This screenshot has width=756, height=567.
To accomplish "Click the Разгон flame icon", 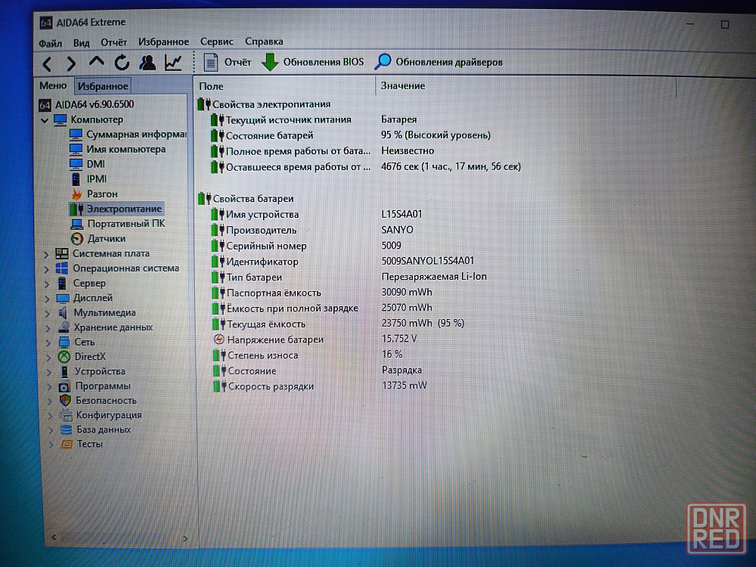I will (76, 194).
